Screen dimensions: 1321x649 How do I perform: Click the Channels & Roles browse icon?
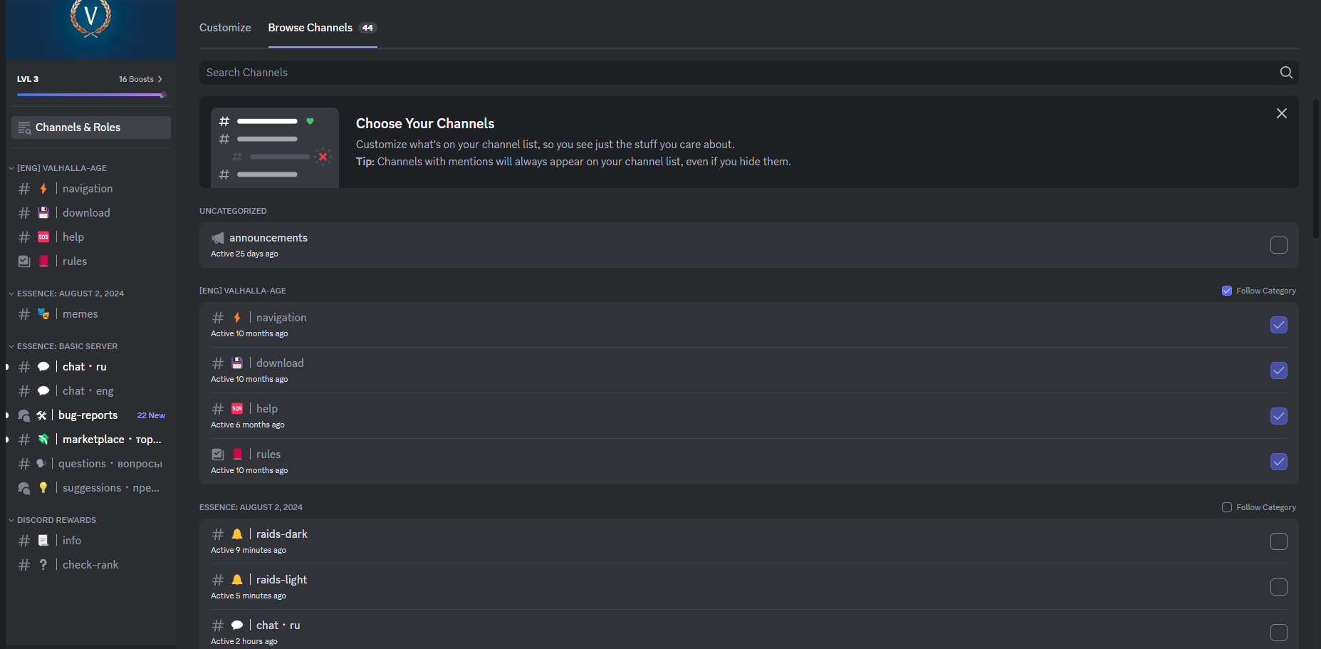coord(24,128)
